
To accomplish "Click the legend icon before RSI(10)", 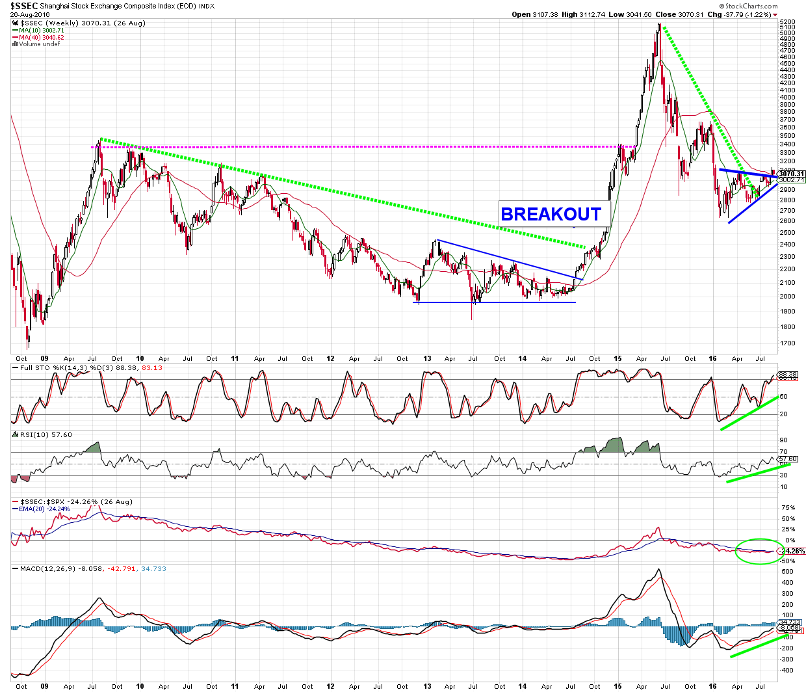I will (16, 434).
